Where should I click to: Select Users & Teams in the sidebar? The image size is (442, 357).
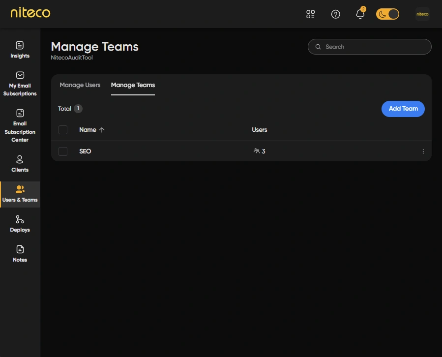pos(20,194)
